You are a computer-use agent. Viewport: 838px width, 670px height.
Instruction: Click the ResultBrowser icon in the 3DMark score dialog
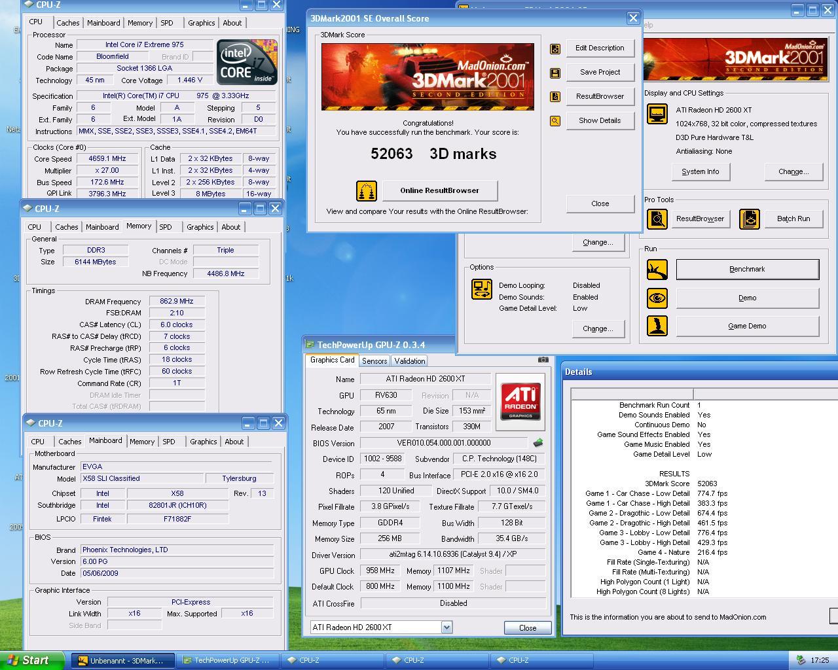555,97
